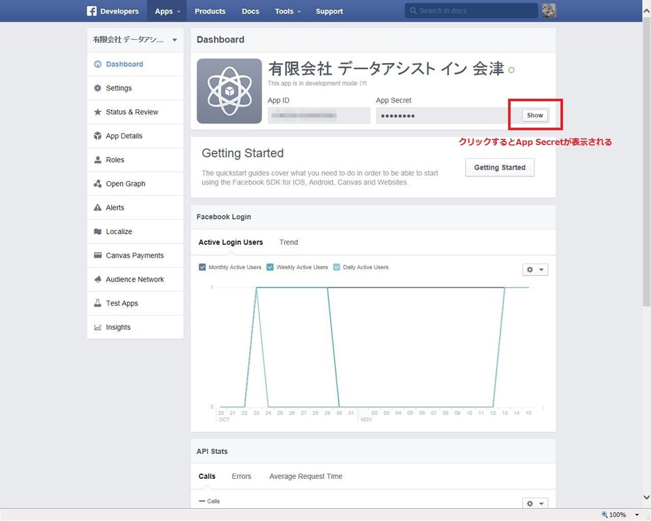Switch to the Errors tab
Viewport: 651px width, 521px height.
click(x=241, y=476)
